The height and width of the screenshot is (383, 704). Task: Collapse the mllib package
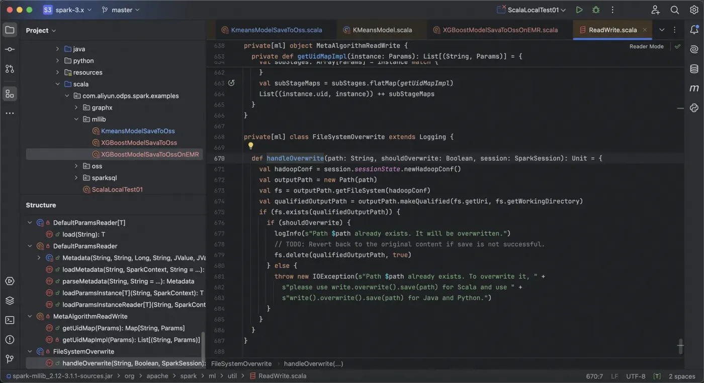[x=76, y=119]
